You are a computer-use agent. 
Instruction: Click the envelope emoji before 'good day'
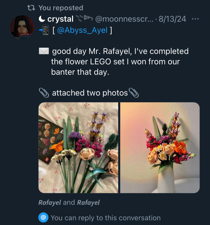tap(43, 51)
